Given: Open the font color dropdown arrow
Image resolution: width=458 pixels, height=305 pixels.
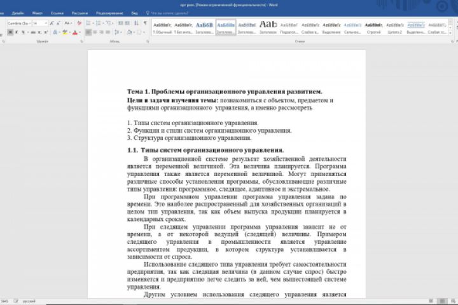Looking at the screenshot, I should point(80,32).
